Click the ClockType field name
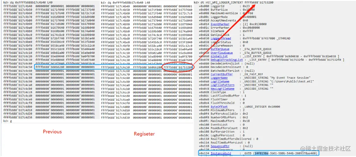The image size is (356, 157). tap(218, 92)
